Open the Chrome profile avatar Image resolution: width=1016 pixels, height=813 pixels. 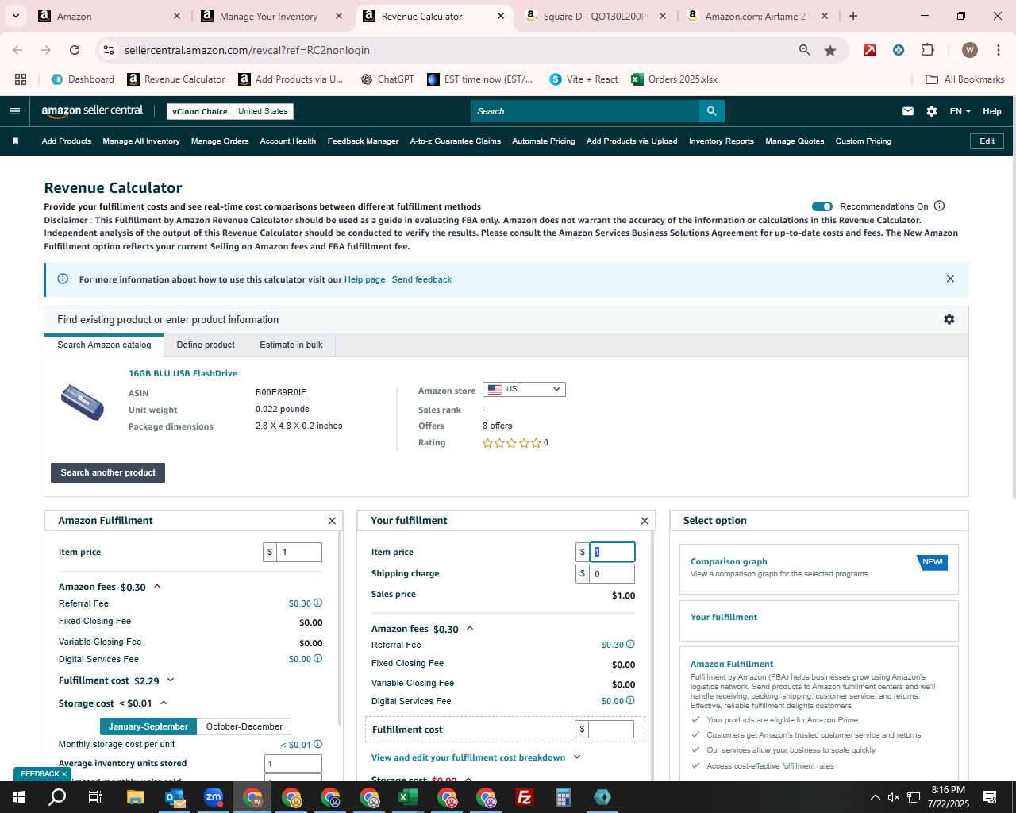point(970,50)
